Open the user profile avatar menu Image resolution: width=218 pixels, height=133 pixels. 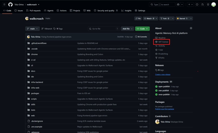tap(214, 4)
